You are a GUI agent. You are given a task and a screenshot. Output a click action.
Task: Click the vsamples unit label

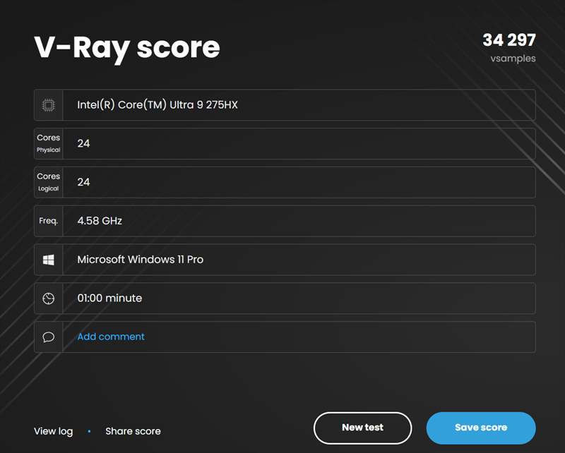(x=513, y=59)
